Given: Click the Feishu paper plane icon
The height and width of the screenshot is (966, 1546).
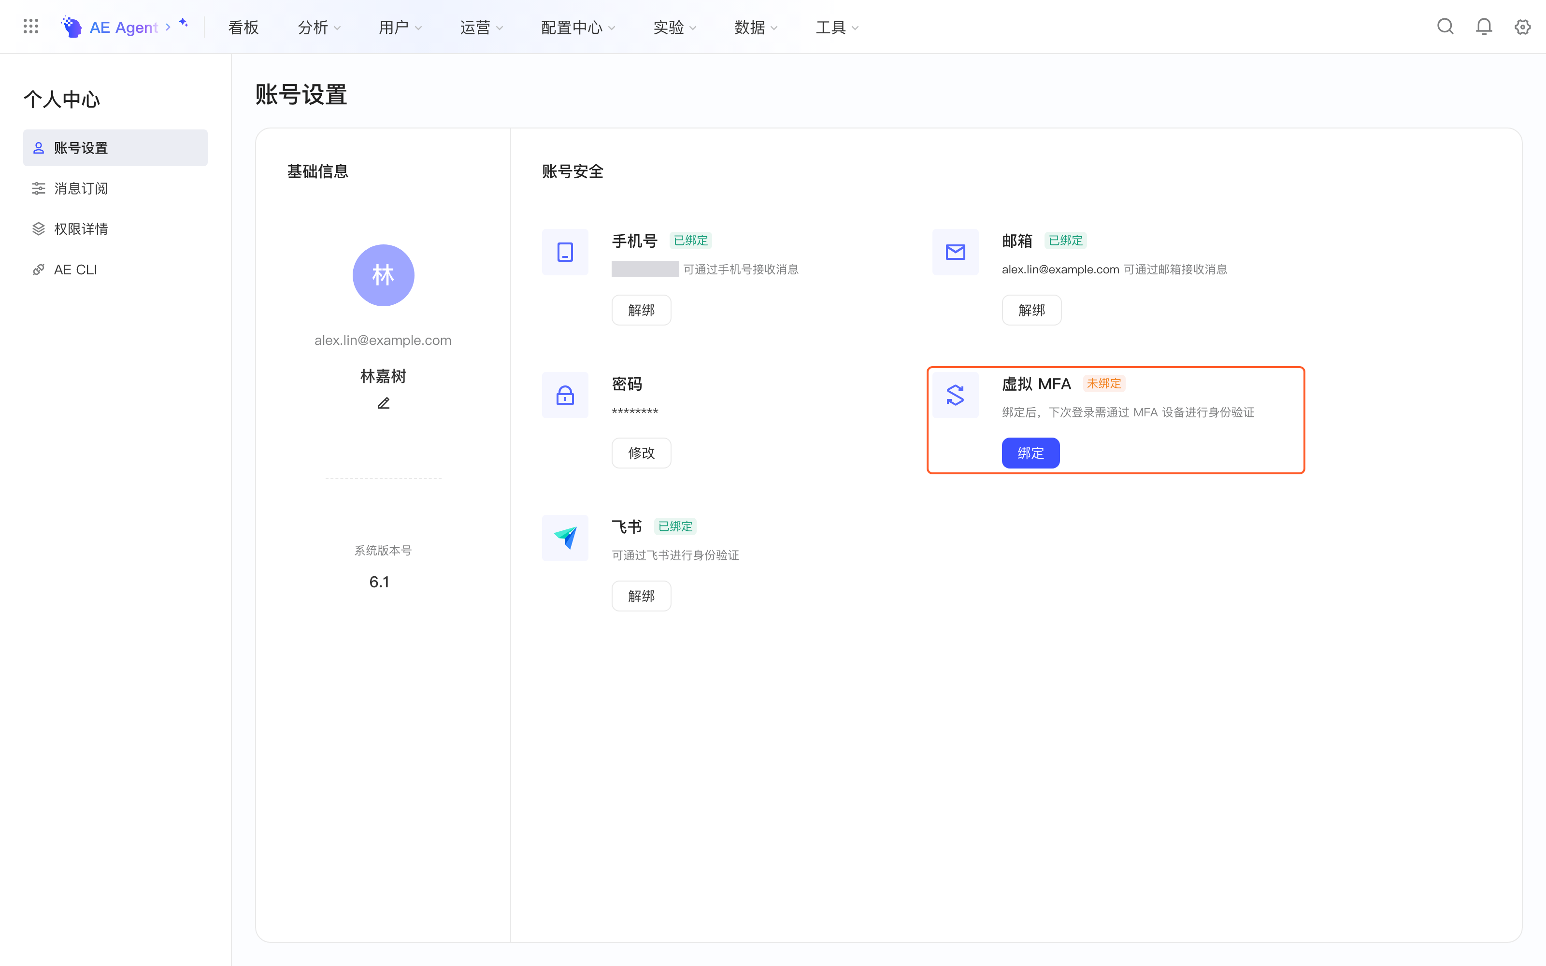Looking at the screenshot, I should (x=565, y=538).
